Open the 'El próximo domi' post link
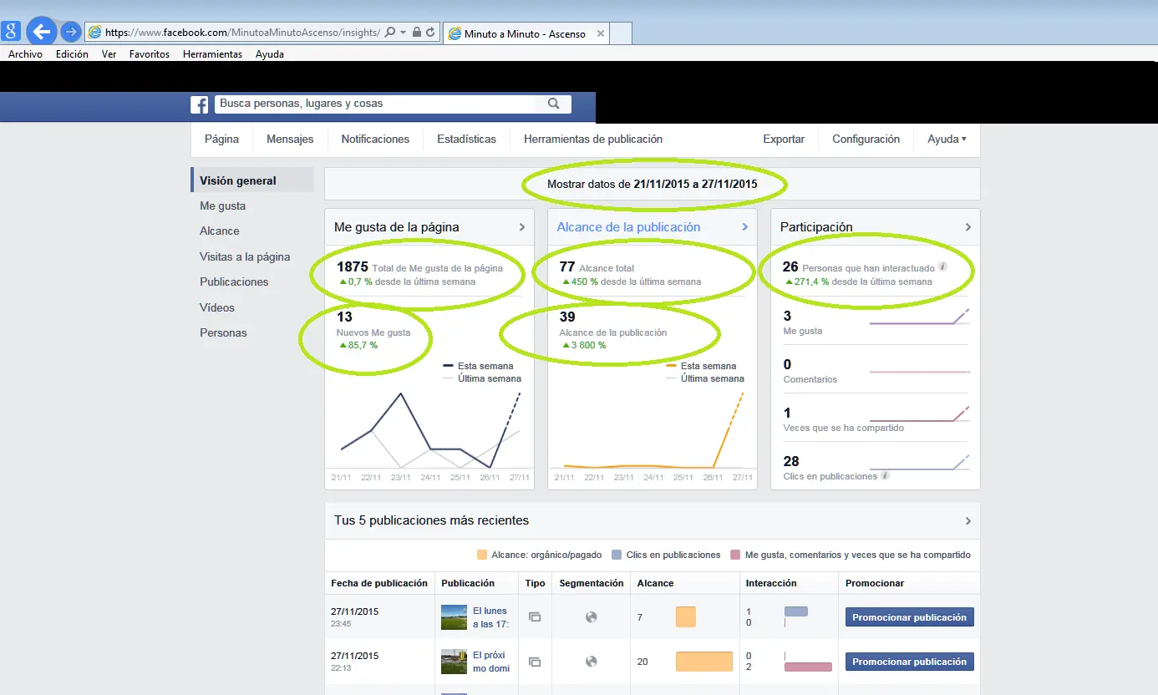The image size is (1158, 695). coord(491,662)
